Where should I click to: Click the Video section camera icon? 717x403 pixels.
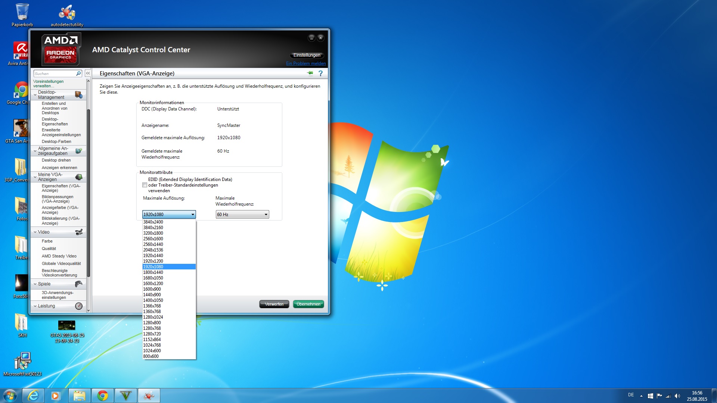pos(79,232)
